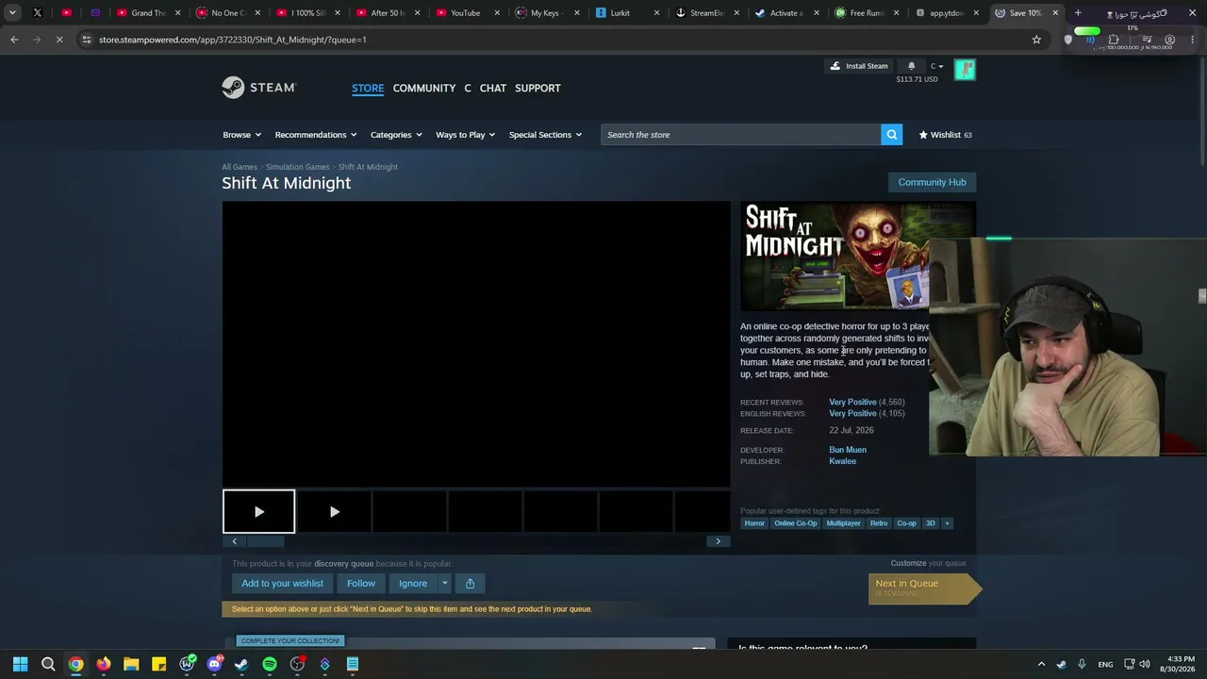1207x679 pixels.
Task: Switch to the My Keys tab
Action: click(x=547, y=13)
